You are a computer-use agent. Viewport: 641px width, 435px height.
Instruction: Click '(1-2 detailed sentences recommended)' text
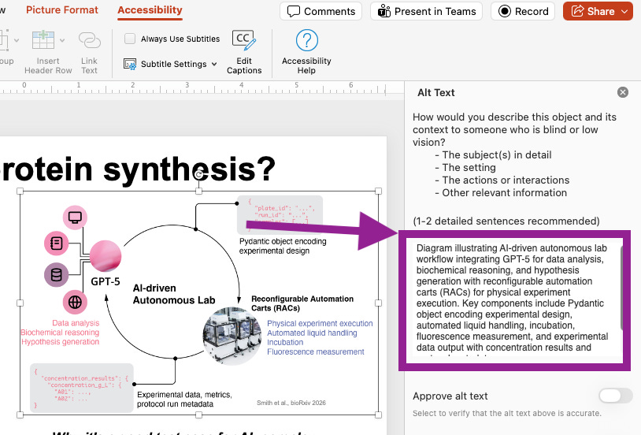click(x=506, y=221)
